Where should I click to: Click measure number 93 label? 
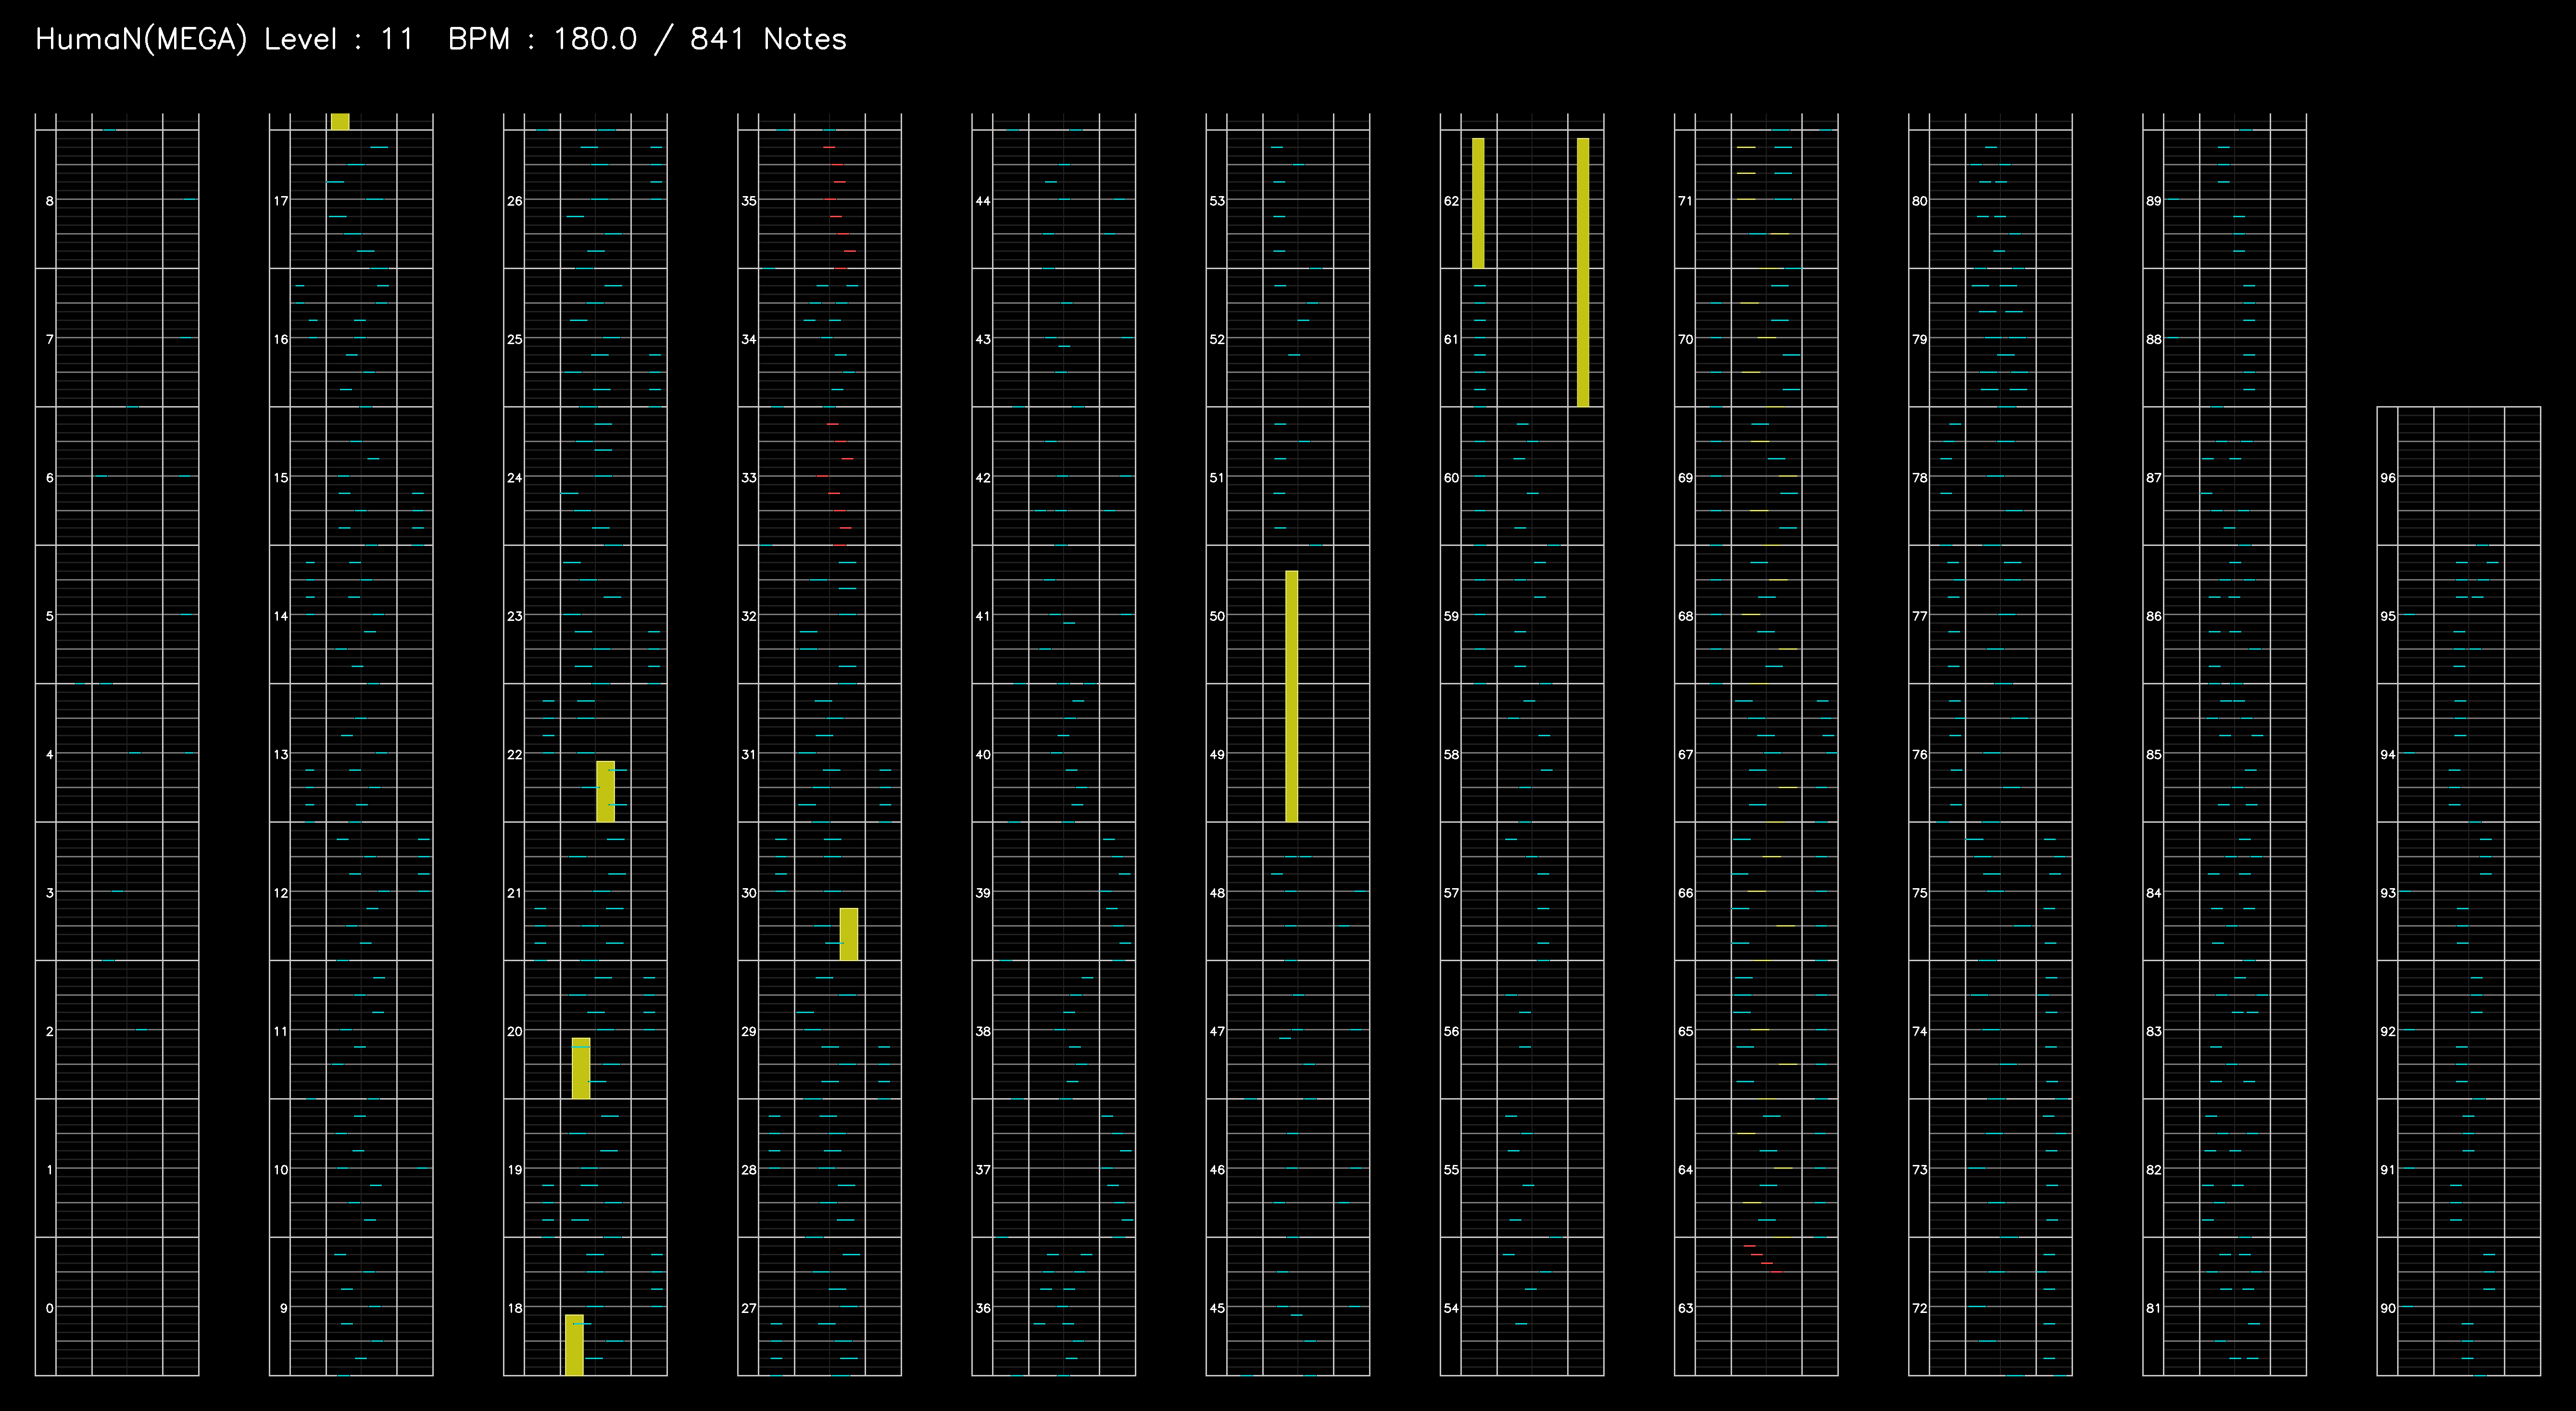[2388, 892]
